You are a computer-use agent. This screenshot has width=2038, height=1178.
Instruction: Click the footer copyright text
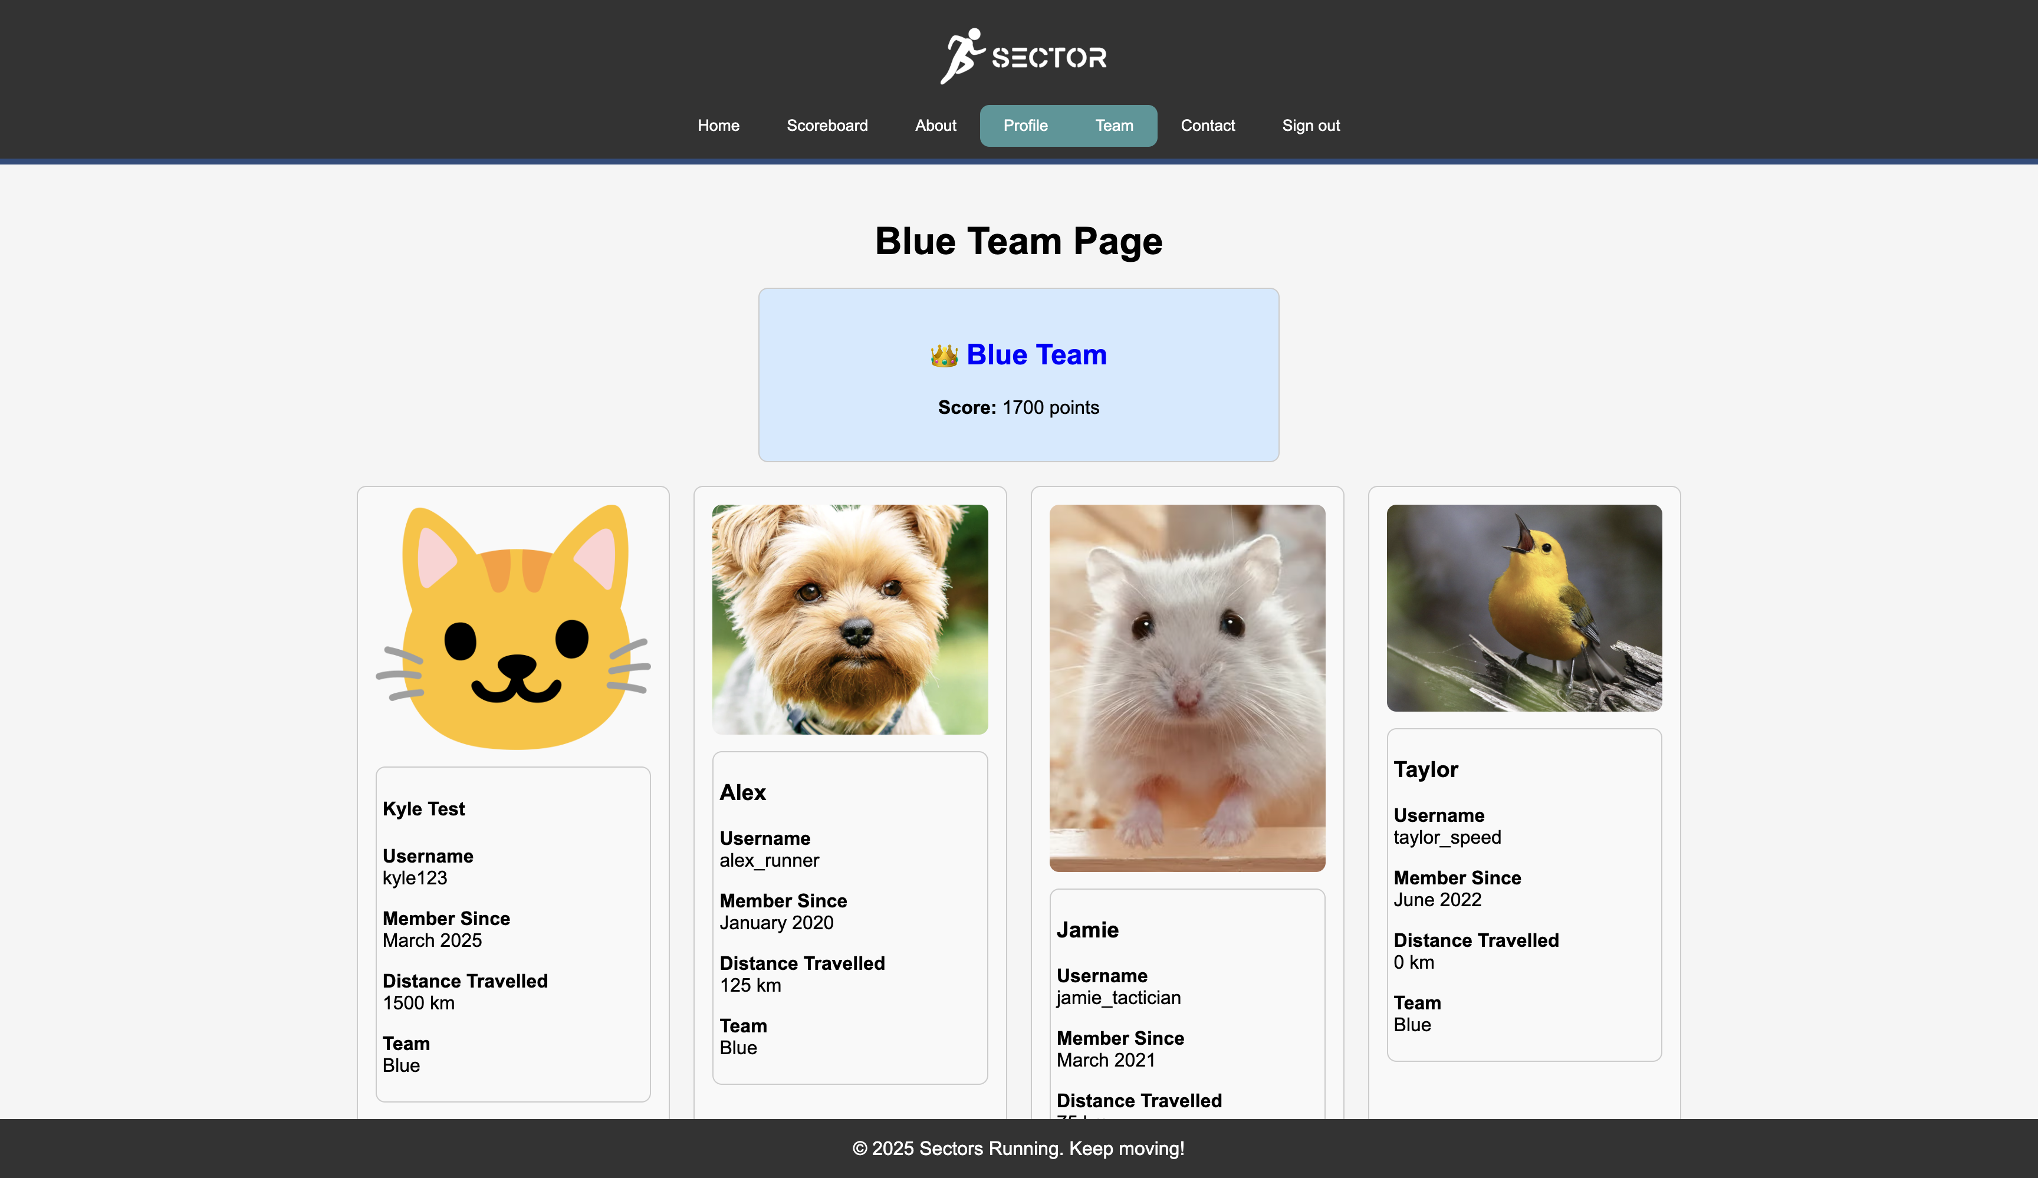click(x=1018, y=1148)
